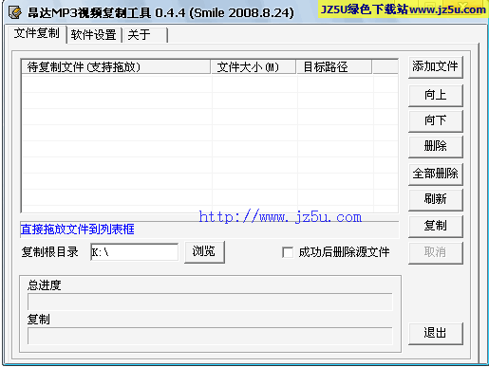Move selected file up with 向上
This screenshot has height=367, width=489.
[436, 95]
